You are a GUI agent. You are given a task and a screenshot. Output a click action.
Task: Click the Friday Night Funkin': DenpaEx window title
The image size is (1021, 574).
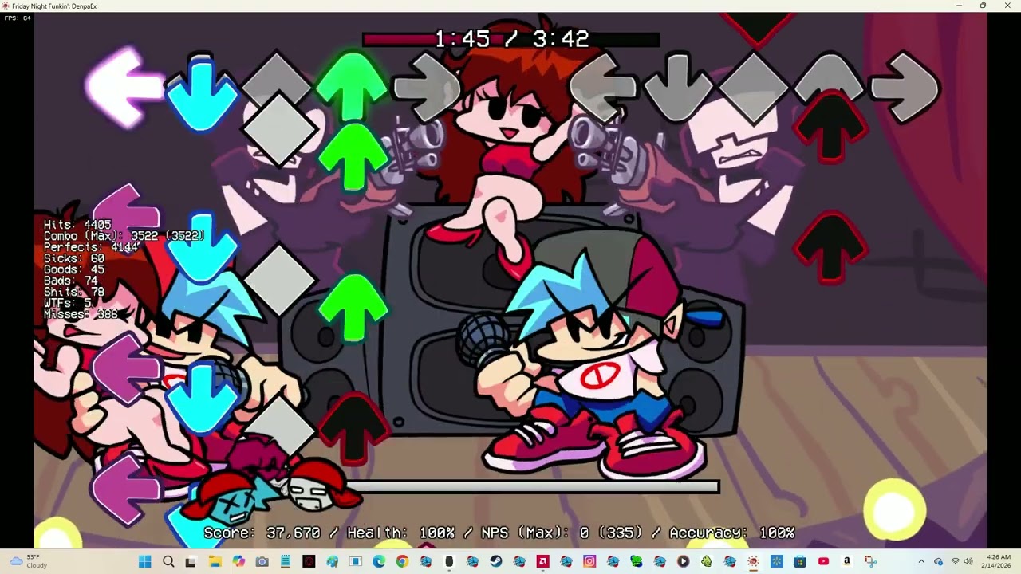click(54, 6)
